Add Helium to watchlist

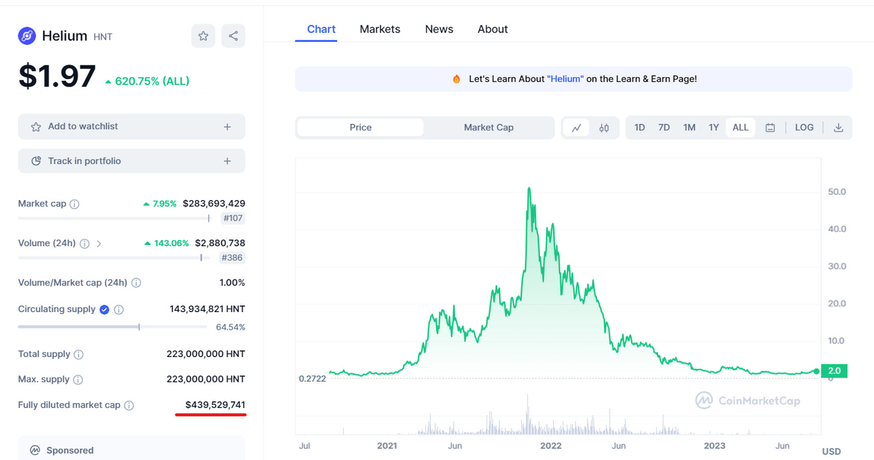coord(132,127)
